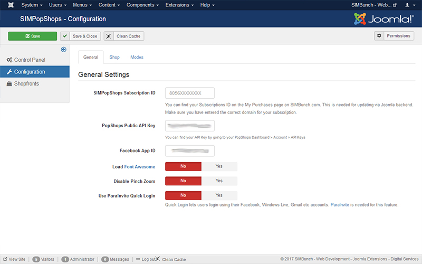Click the Log out dash icon
This screenshot has width=422, height=264.
(138, 259)
